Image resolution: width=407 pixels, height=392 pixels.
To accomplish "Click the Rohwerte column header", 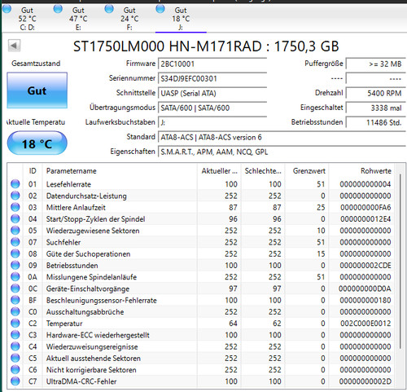I will (x=362, y=171).
